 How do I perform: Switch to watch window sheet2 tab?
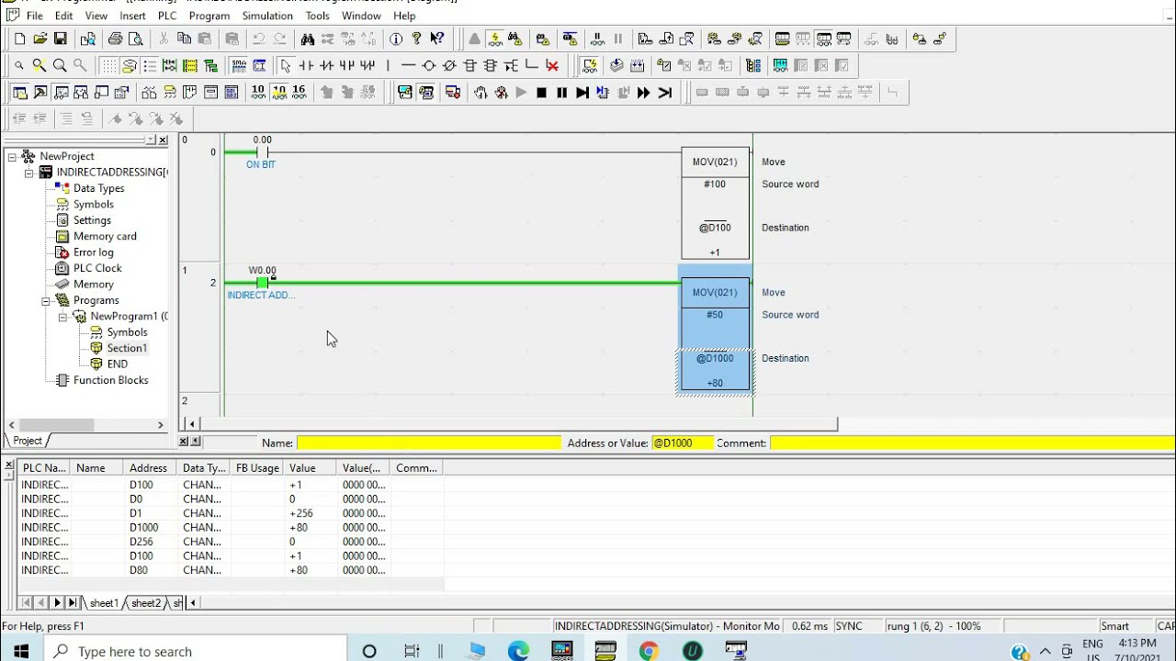[145, 603]
